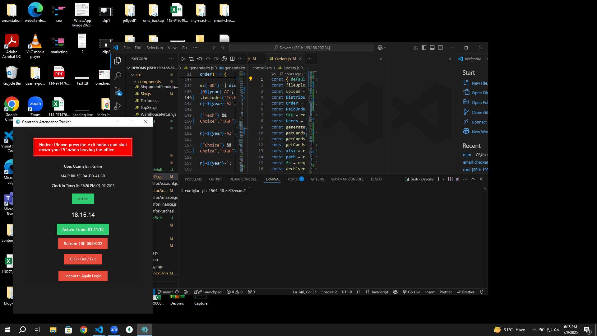Open the View menu in VS Code
The height and width of the screenshot is (336, 597).
tap(172, 48)
